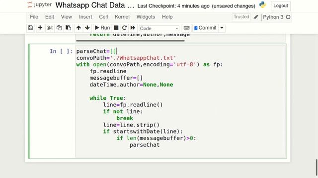Open the Widgets menu
This screenshot has height=178, width=318.
146,17
